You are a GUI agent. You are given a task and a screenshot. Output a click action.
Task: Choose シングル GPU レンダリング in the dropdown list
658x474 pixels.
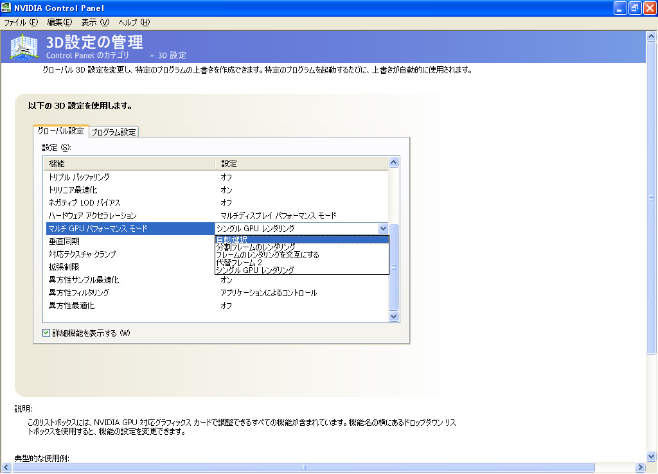click(302, 270)
